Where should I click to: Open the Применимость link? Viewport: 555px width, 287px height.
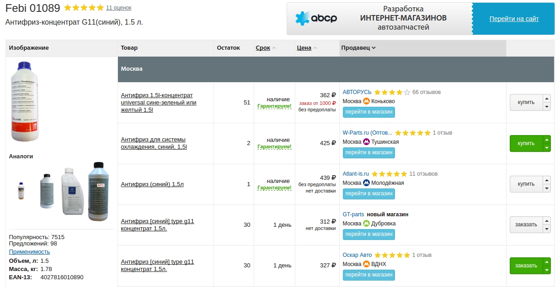point(29,252)
